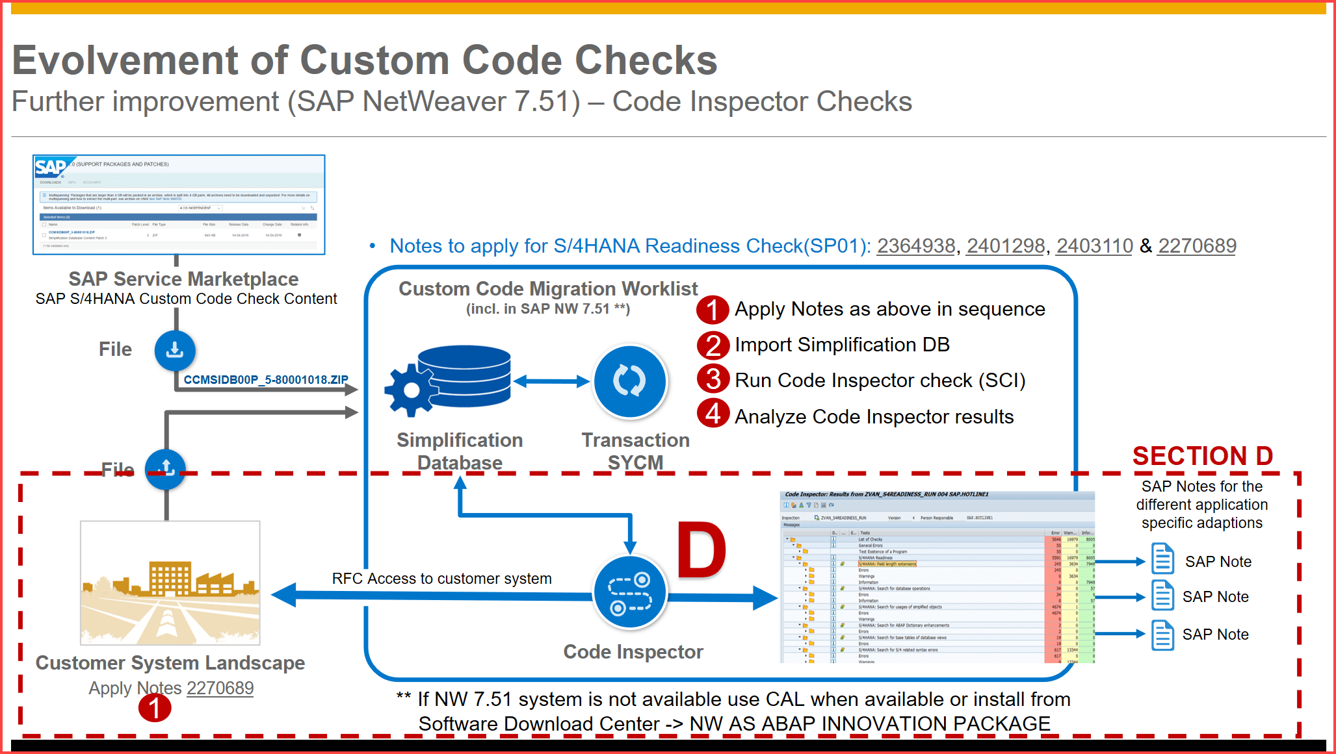This screenshot has width=1336, height=754.
Task: Open SAP Note link 2403110
Action: (x=1095, y=246)
